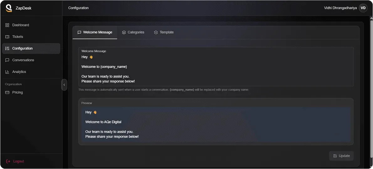Viewport: 373px width, 169px height.
Task: Select Configuration in the sidebar
Action: (x=31, y=48)
